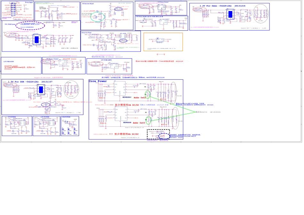Click the 'Core Power' title text
Screen dimensions: 304x215
click(x=98, y=81)
